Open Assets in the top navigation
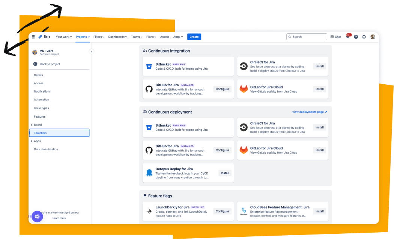 [x=165, y=37]
